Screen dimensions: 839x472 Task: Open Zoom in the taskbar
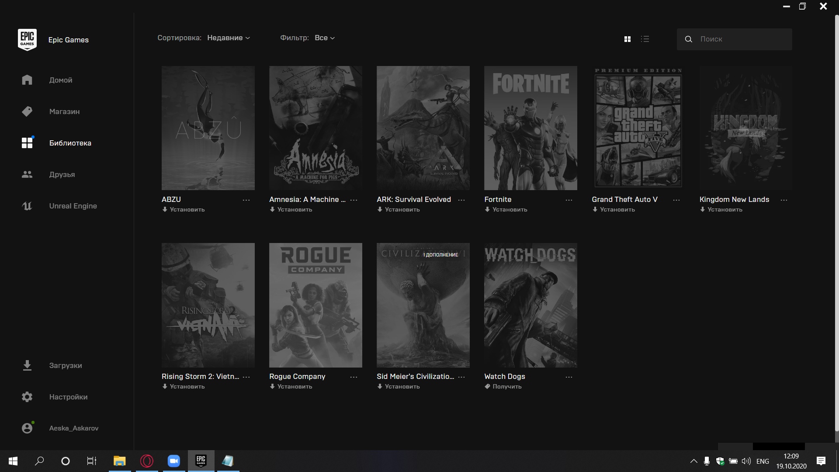click(x=174, y=461)
